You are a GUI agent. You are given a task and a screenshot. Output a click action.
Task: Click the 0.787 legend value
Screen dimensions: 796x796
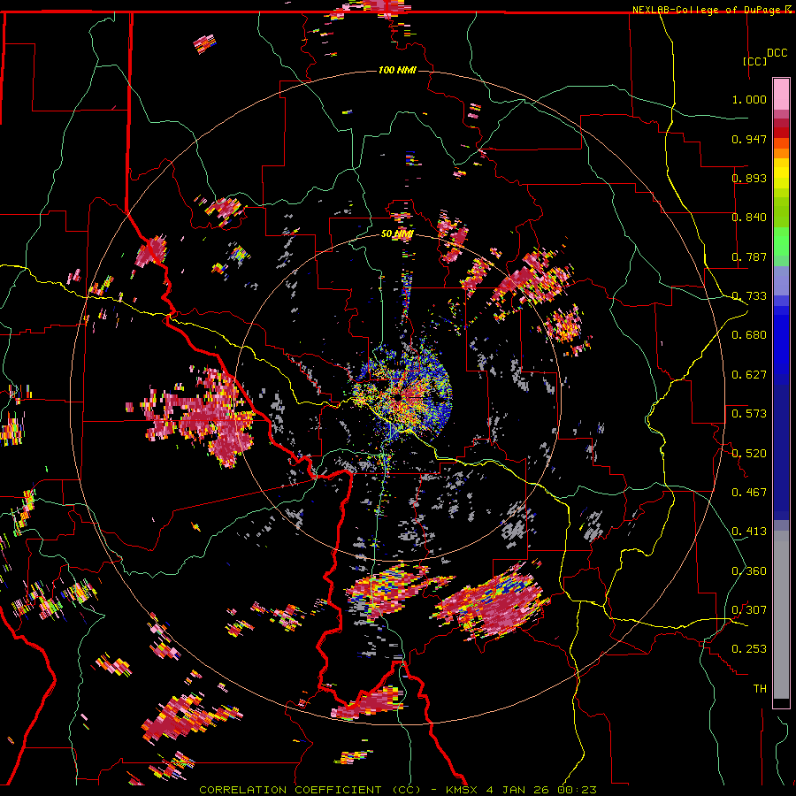[x=749, y=256]
